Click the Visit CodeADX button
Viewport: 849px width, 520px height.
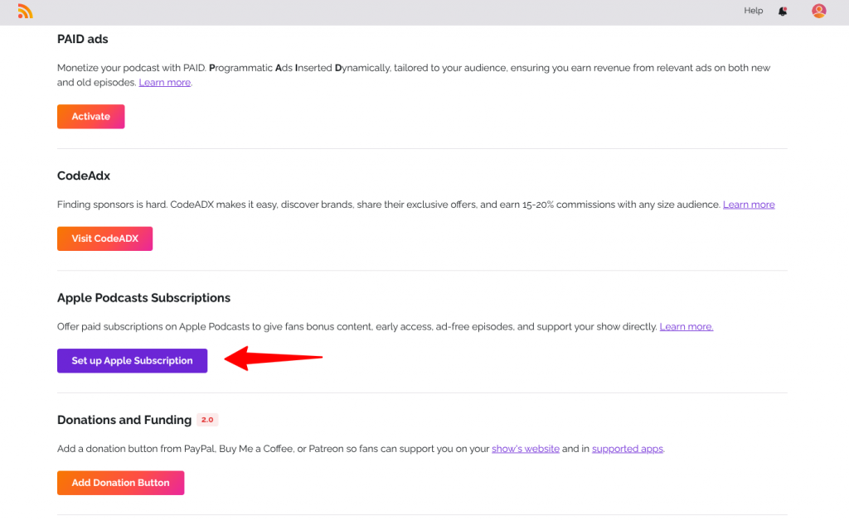pyautogui.click(x=104, y=238)
